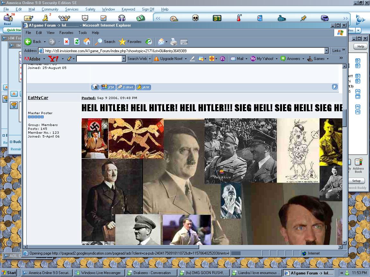Click the Print icon in the IE toolbar
This screenshot has width=370, height=277.
point(173,42)
